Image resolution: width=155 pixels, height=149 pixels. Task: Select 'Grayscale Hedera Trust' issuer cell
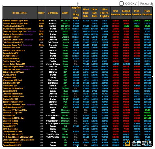(x=13, y=94)
